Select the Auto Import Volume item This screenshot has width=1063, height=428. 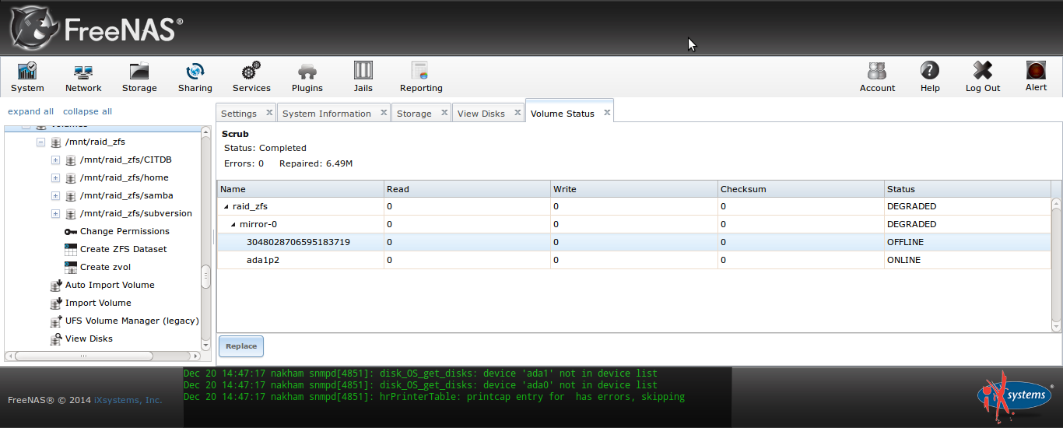[110, 285]
